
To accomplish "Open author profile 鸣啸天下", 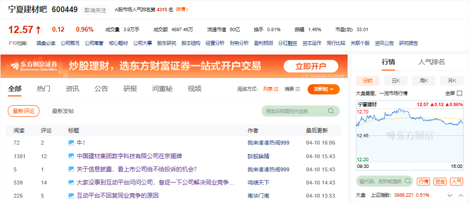I will [258, 183].
